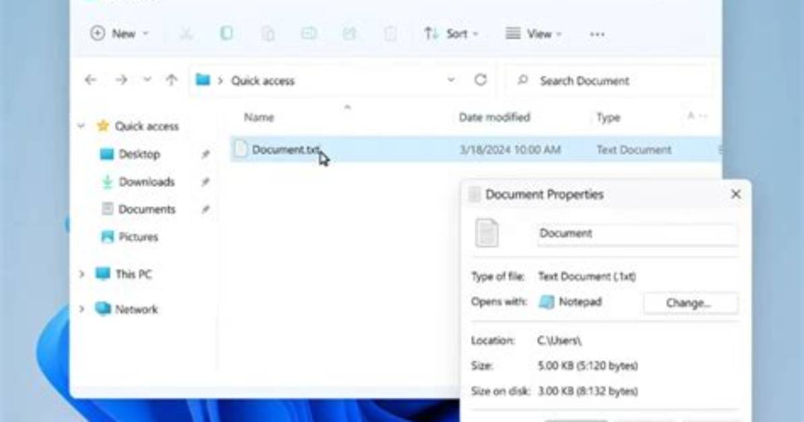
Task: Go up one folder level
Action: [x=172, y=80]
